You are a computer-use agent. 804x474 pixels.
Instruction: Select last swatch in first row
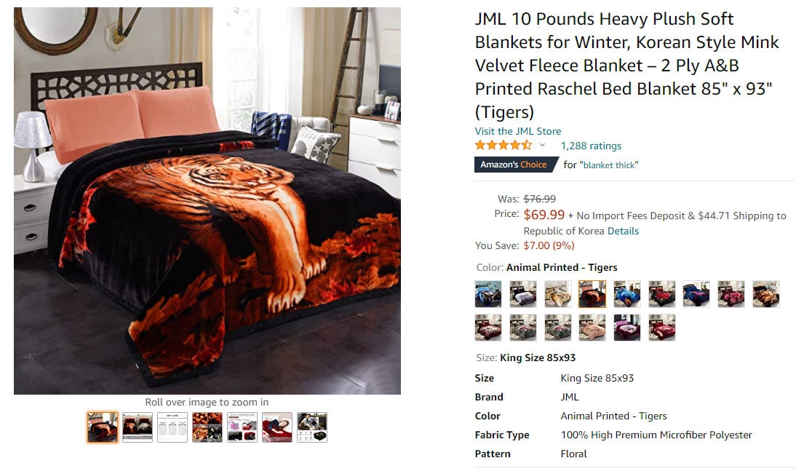coord(766,294)
